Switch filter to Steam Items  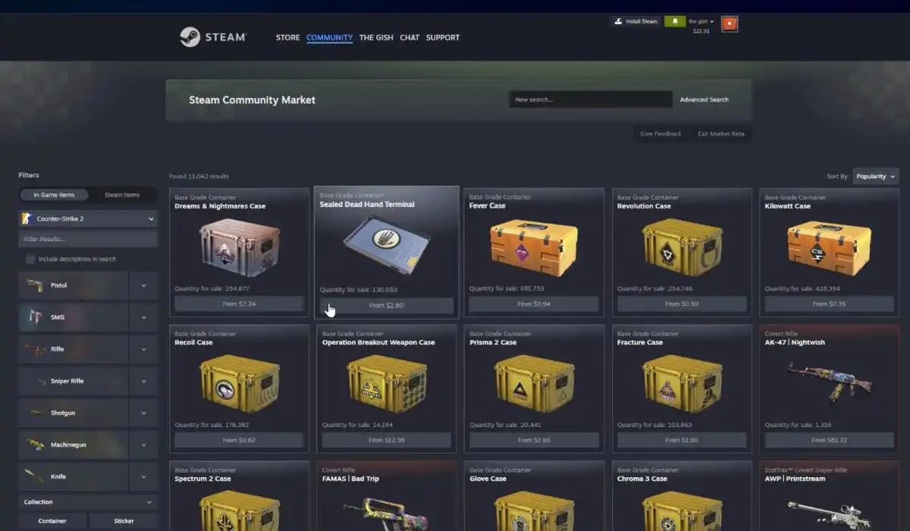[122, 195]
